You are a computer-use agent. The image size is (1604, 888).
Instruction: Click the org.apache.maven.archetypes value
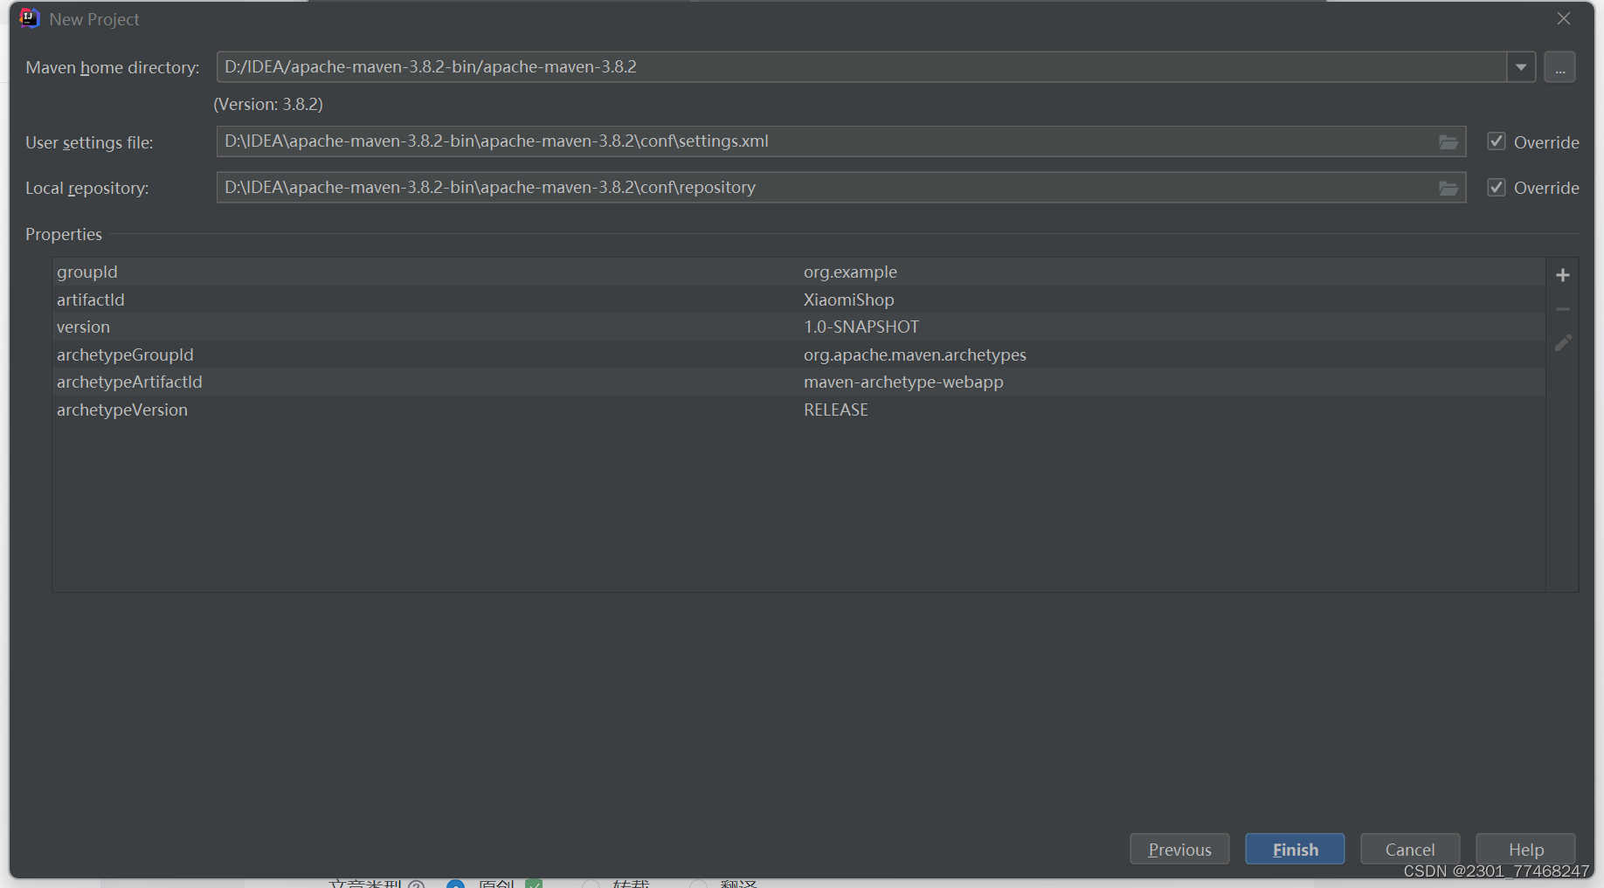(915, 355)
